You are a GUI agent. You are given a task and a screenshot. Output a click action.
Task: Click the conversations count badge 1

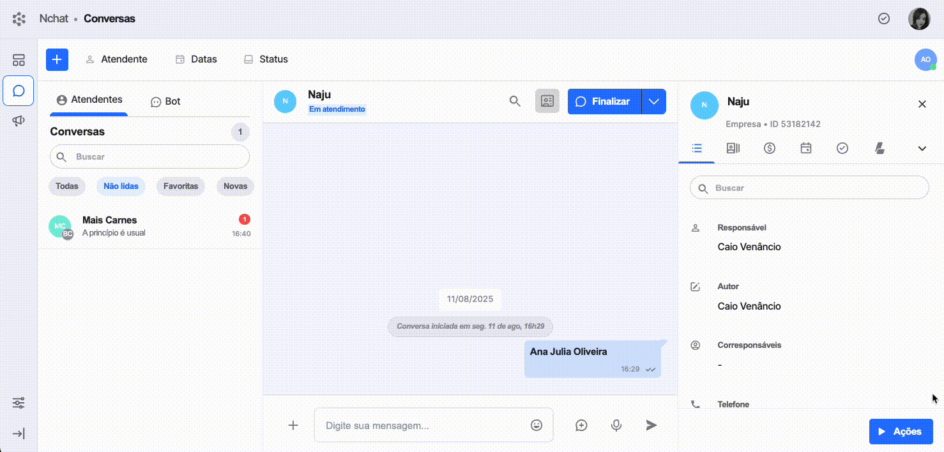coord(240,132)
